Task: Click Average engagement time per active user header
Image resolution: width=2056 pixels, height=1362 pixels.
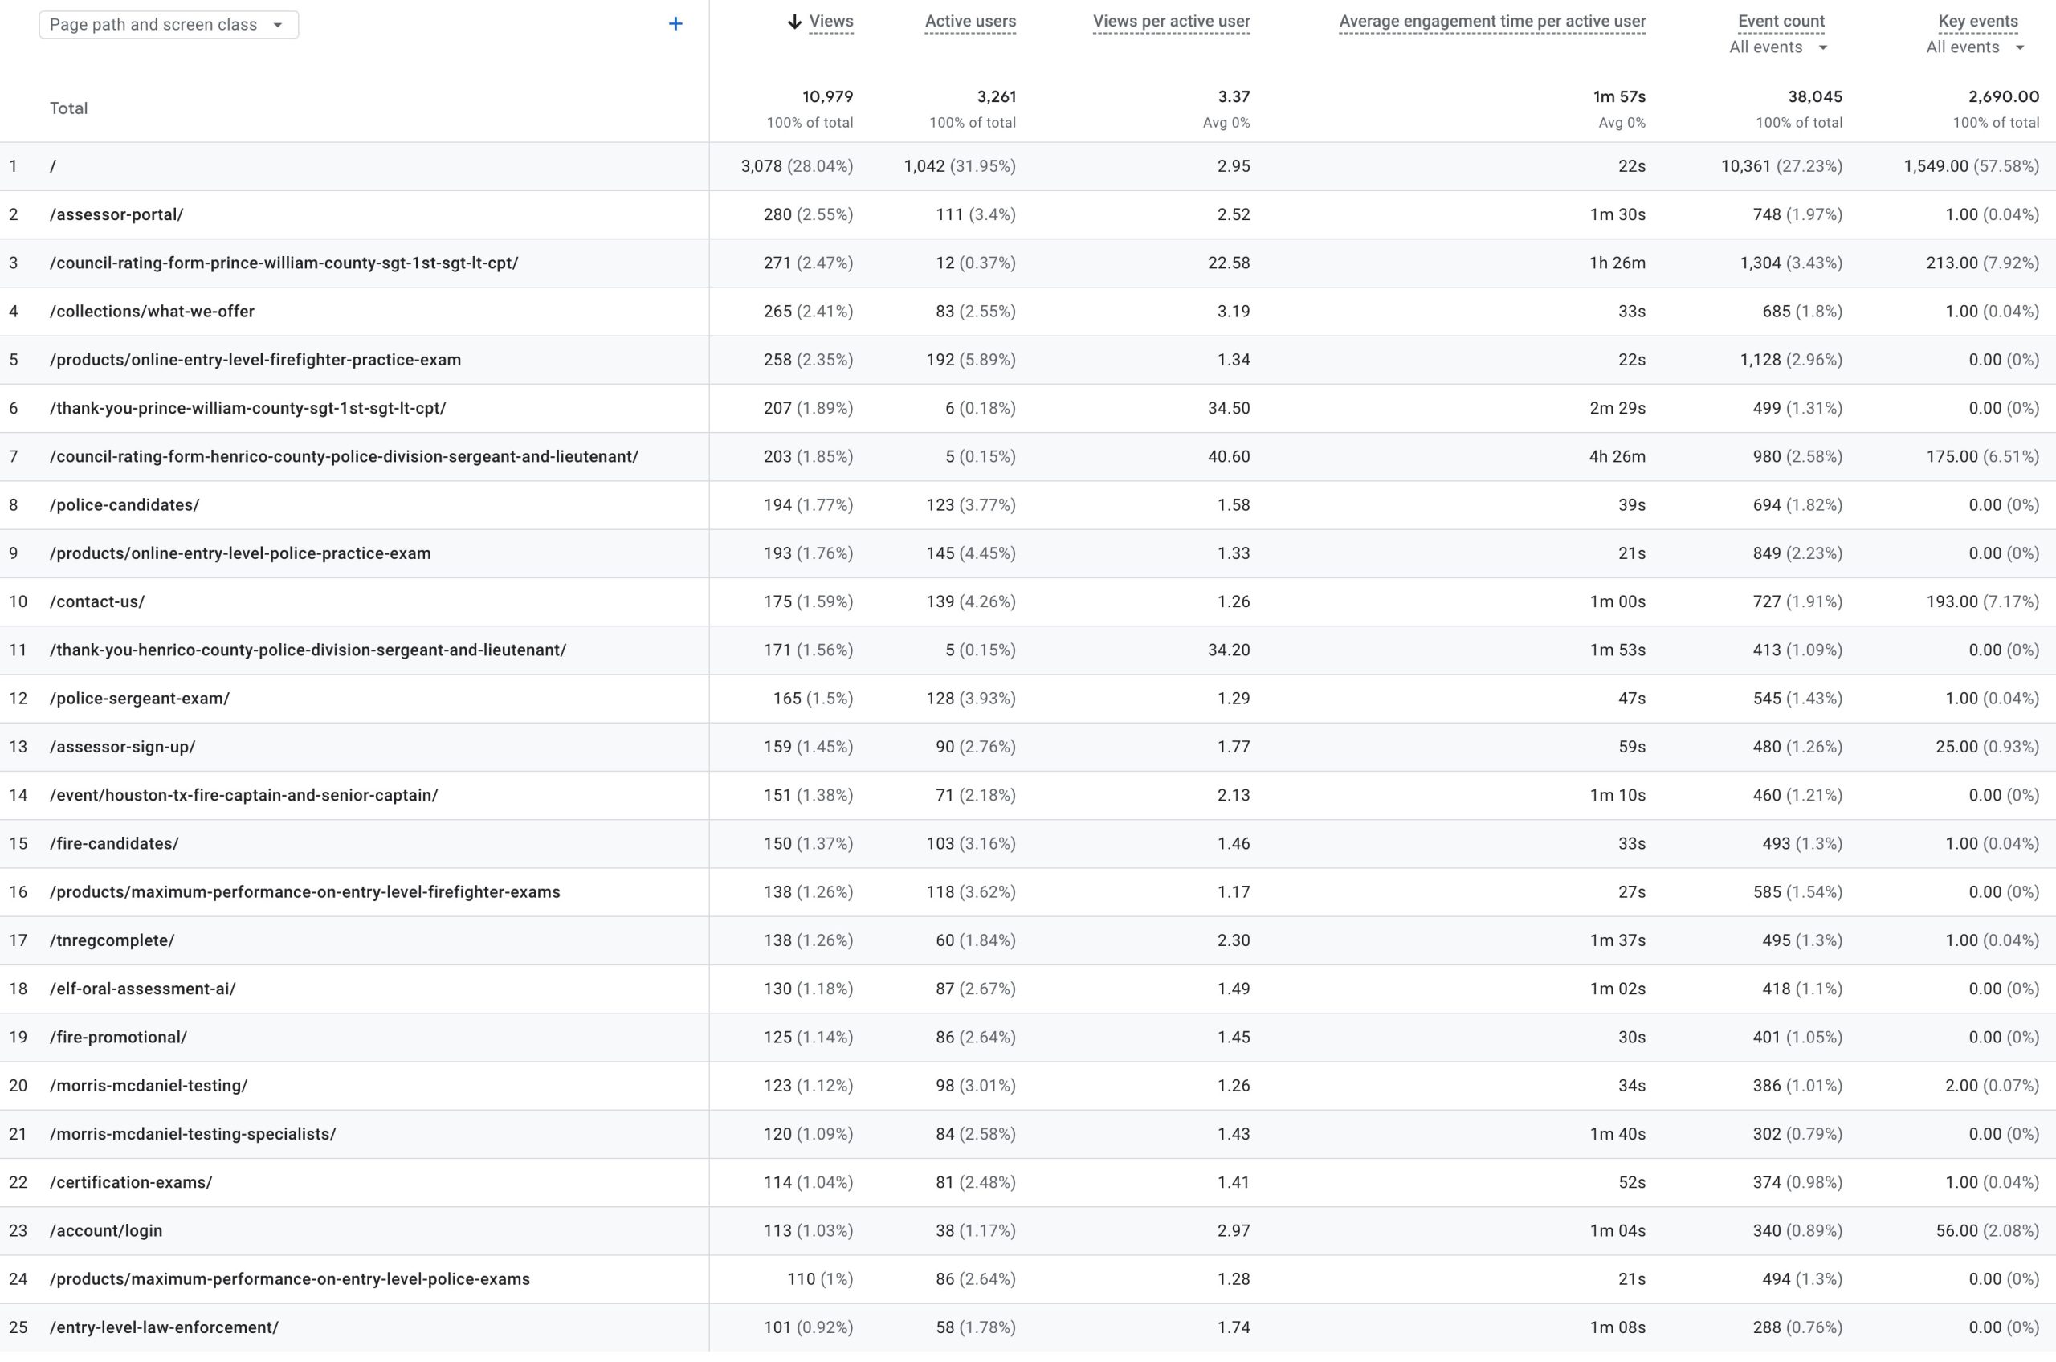Action: [x=1491, y=22]
